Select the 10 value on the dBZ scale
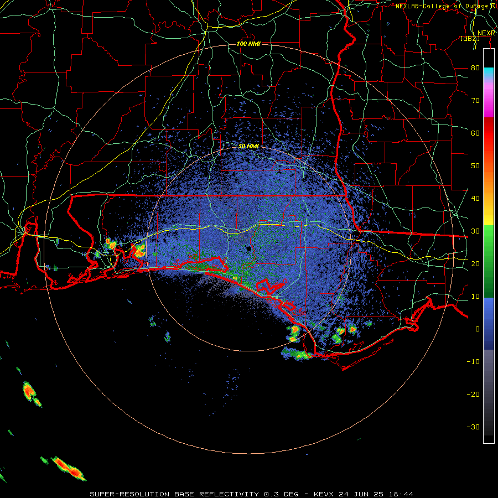This screenshot has width=498, height=498. pyautogui.click(x=475, y=297)
